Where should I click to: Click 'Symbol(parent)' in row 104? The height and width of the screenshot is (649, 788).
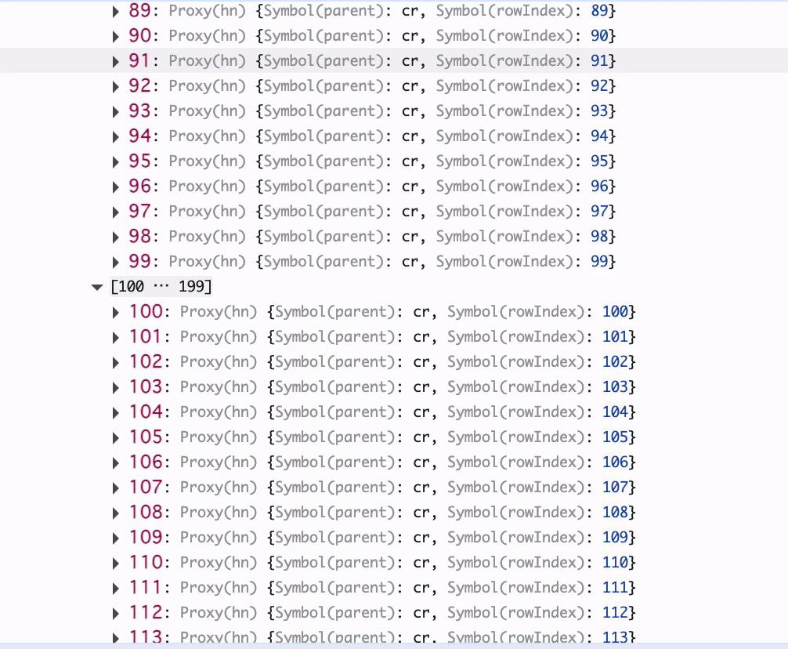point(335,413)
